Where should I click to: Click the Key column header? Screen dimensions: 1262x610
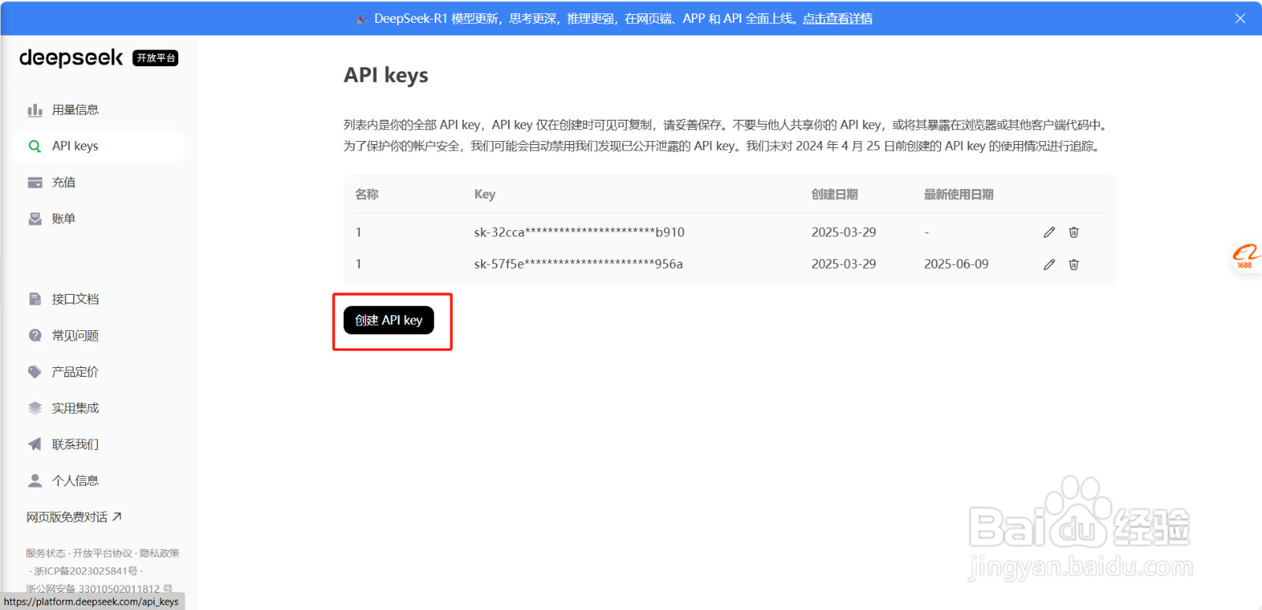coord(484,195)
